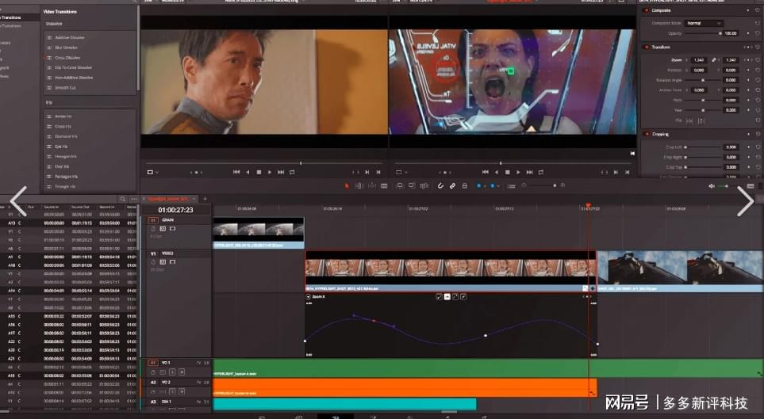
Task: Toggle the chain Linked Selection icon
Action: [x=453, y=186]
